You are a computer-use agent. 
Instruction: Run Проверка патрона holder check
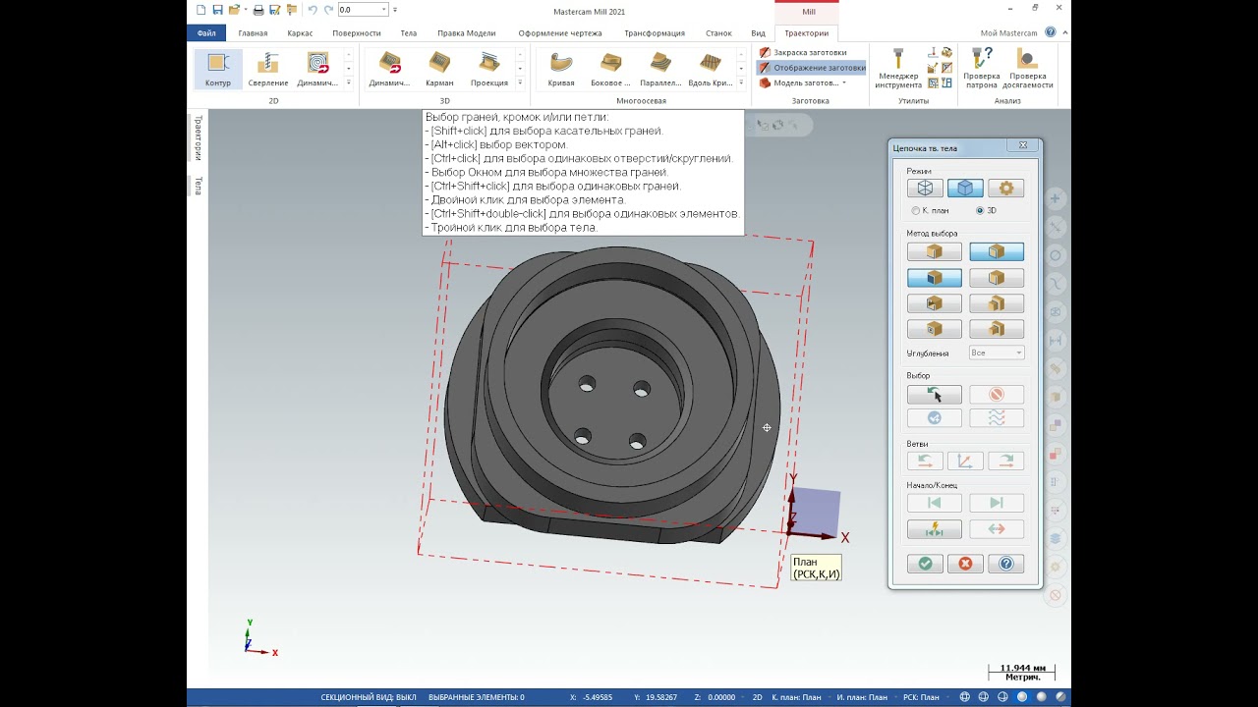pos(981,68)
